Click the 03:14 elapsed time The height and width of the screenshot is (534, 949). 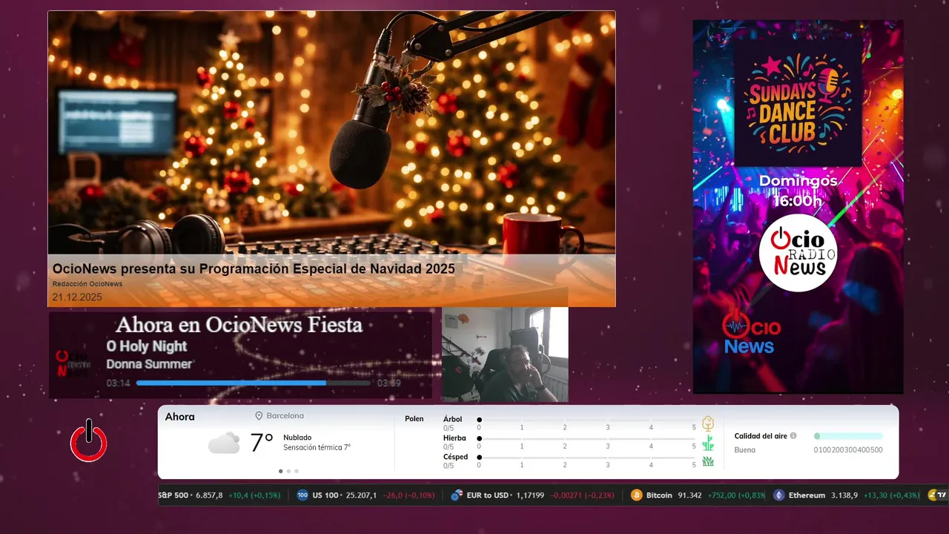[118, 383]
